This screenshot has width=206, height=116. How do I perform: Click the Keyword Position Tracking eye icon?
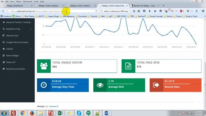4,22
